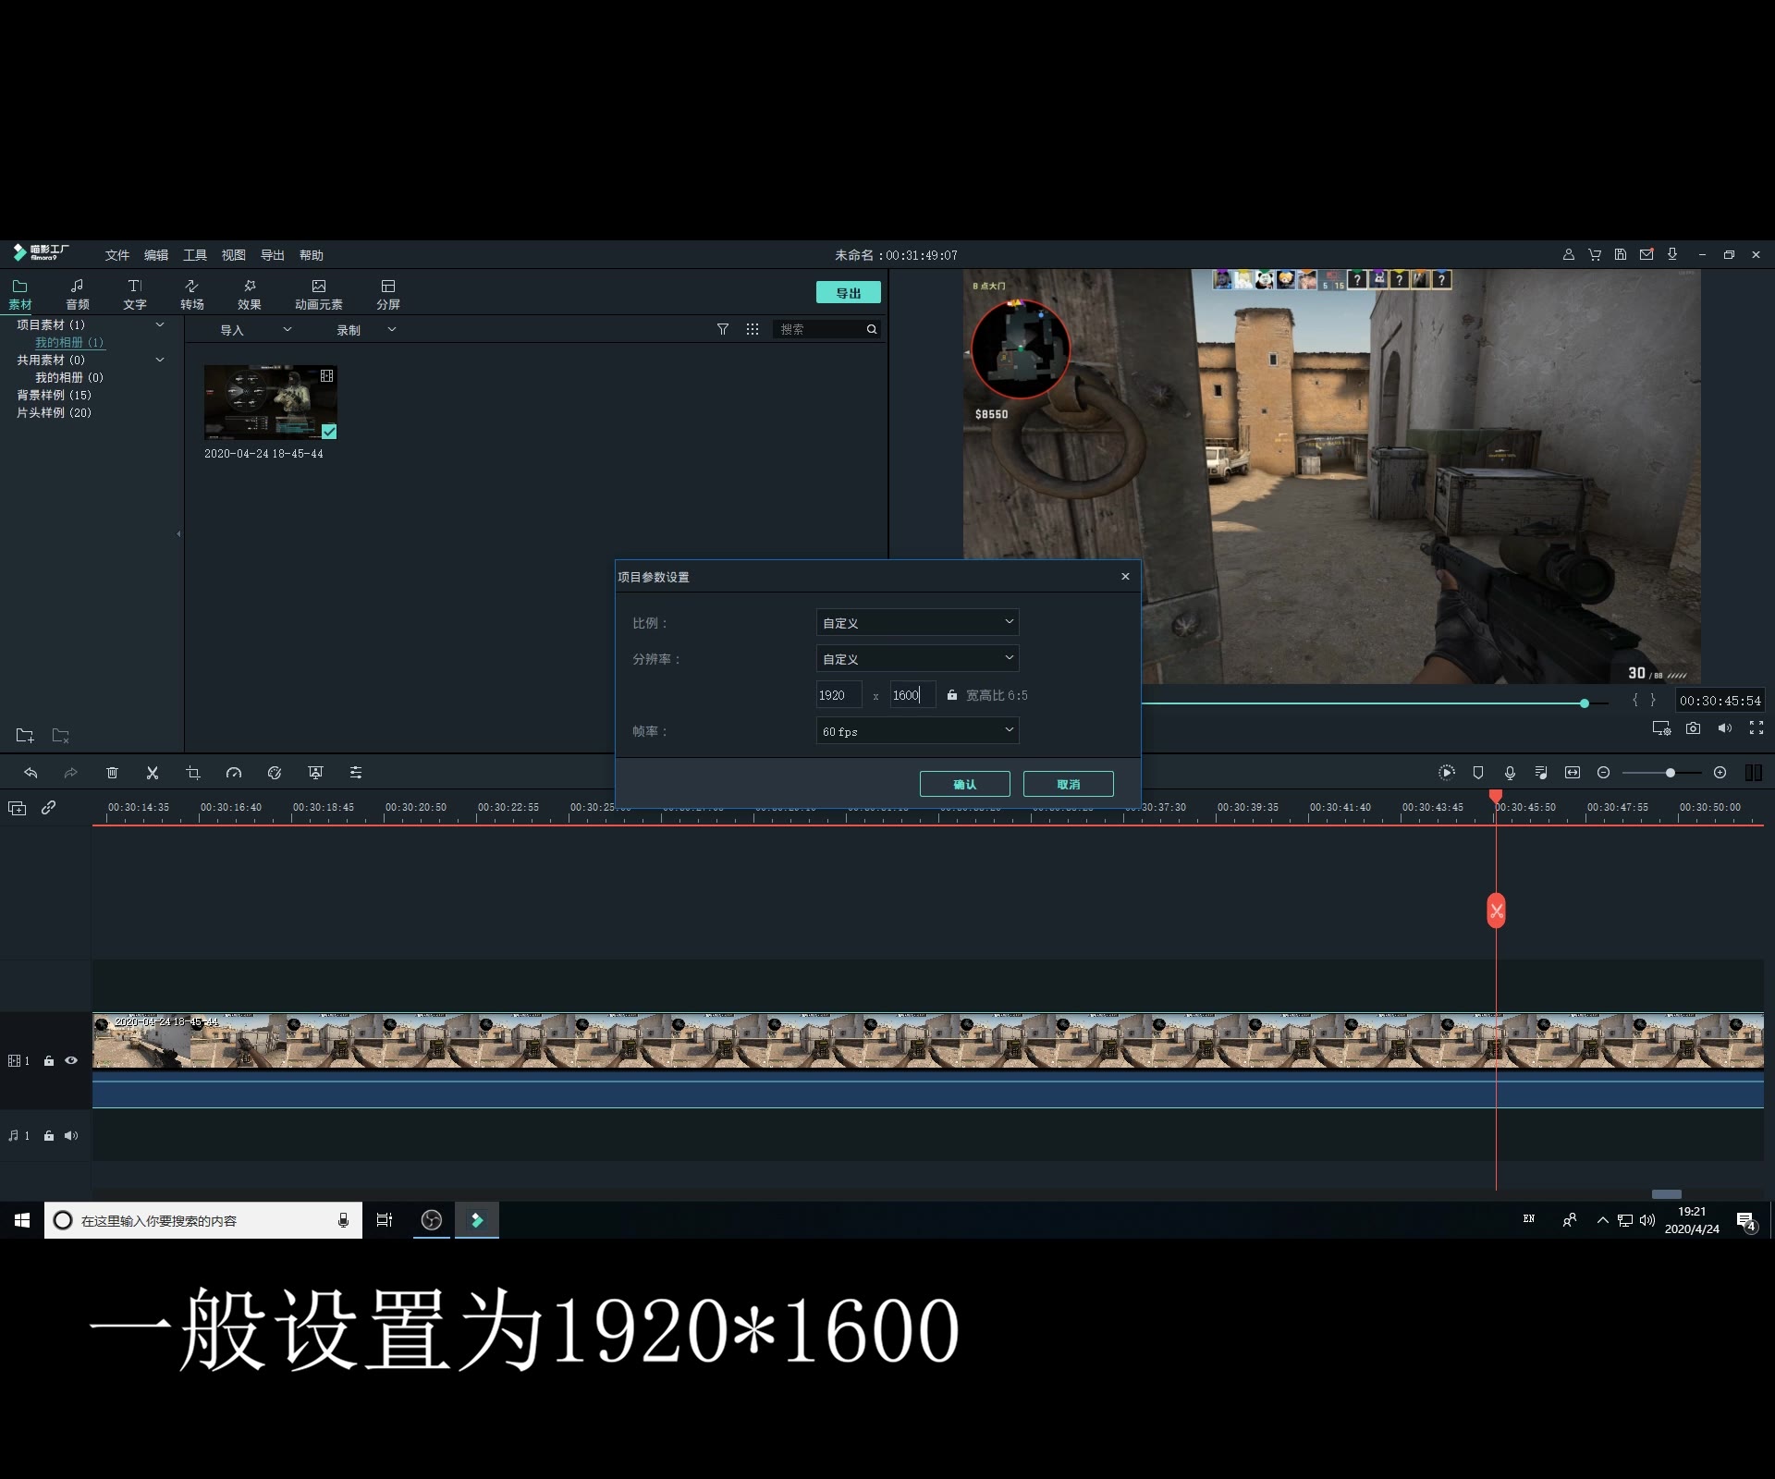
Task: Open the color adjustment icon
Action: point(275,773)
